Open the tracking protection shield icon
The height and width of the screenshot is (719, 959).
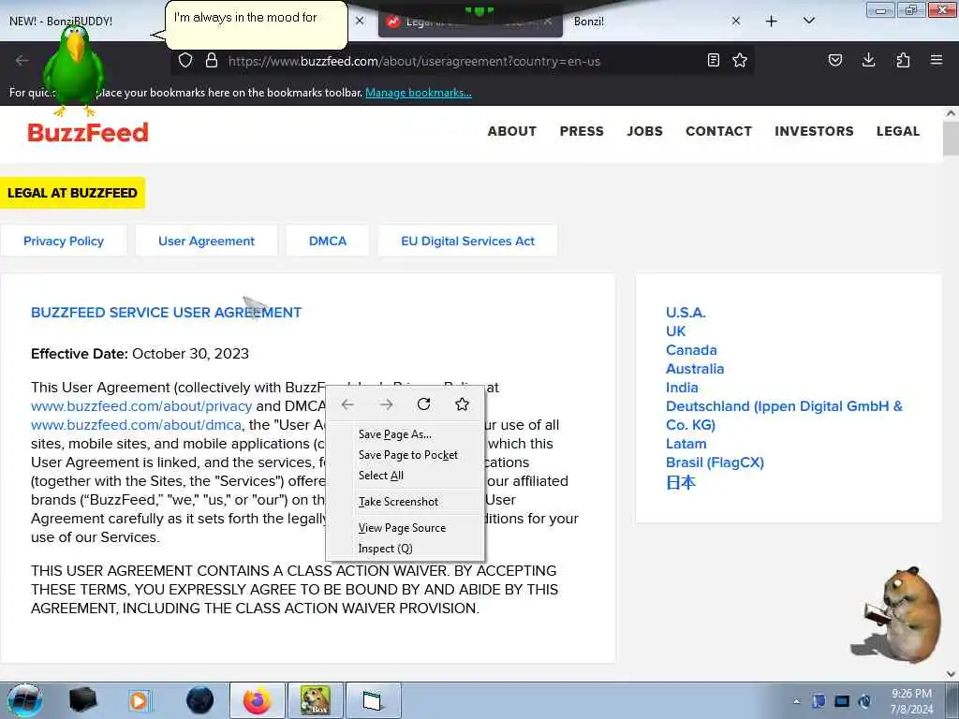coord(185,60)
